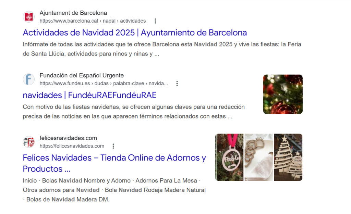Open Actividades de Navidad 2025 result title
351x214 pixels.
135,33
